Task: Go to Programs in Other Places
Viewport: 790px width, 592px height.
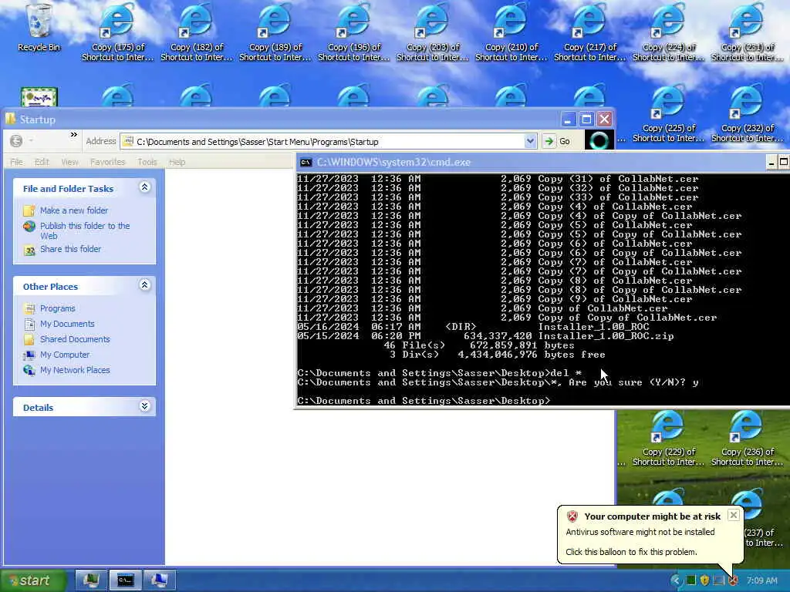Action: 57,308
